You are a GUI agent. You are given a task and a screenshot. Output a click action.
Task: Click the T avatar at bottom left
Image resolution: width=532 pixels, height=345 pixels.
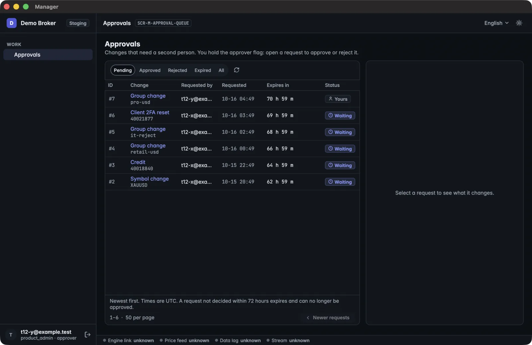click(11, 335)
